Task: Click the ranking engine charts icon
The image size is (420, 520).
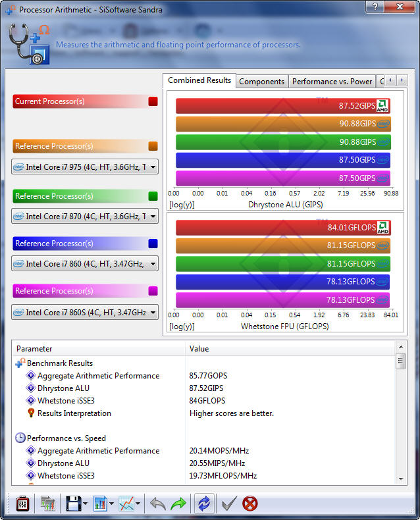Action: [48, 504]
